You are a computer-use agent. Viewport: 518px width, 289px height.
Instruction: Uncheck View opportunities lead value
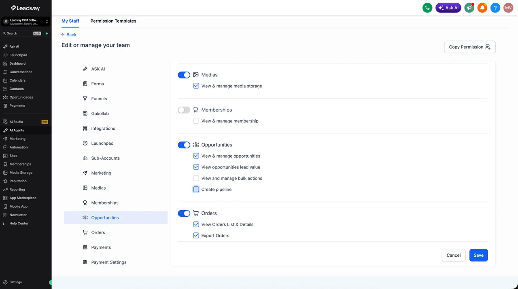pyautogui.click(x=196, y=167)
